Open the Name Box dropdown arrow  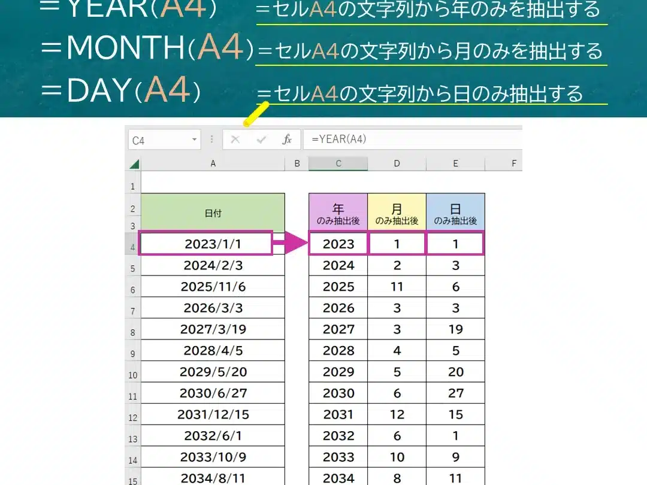[194, 140]
